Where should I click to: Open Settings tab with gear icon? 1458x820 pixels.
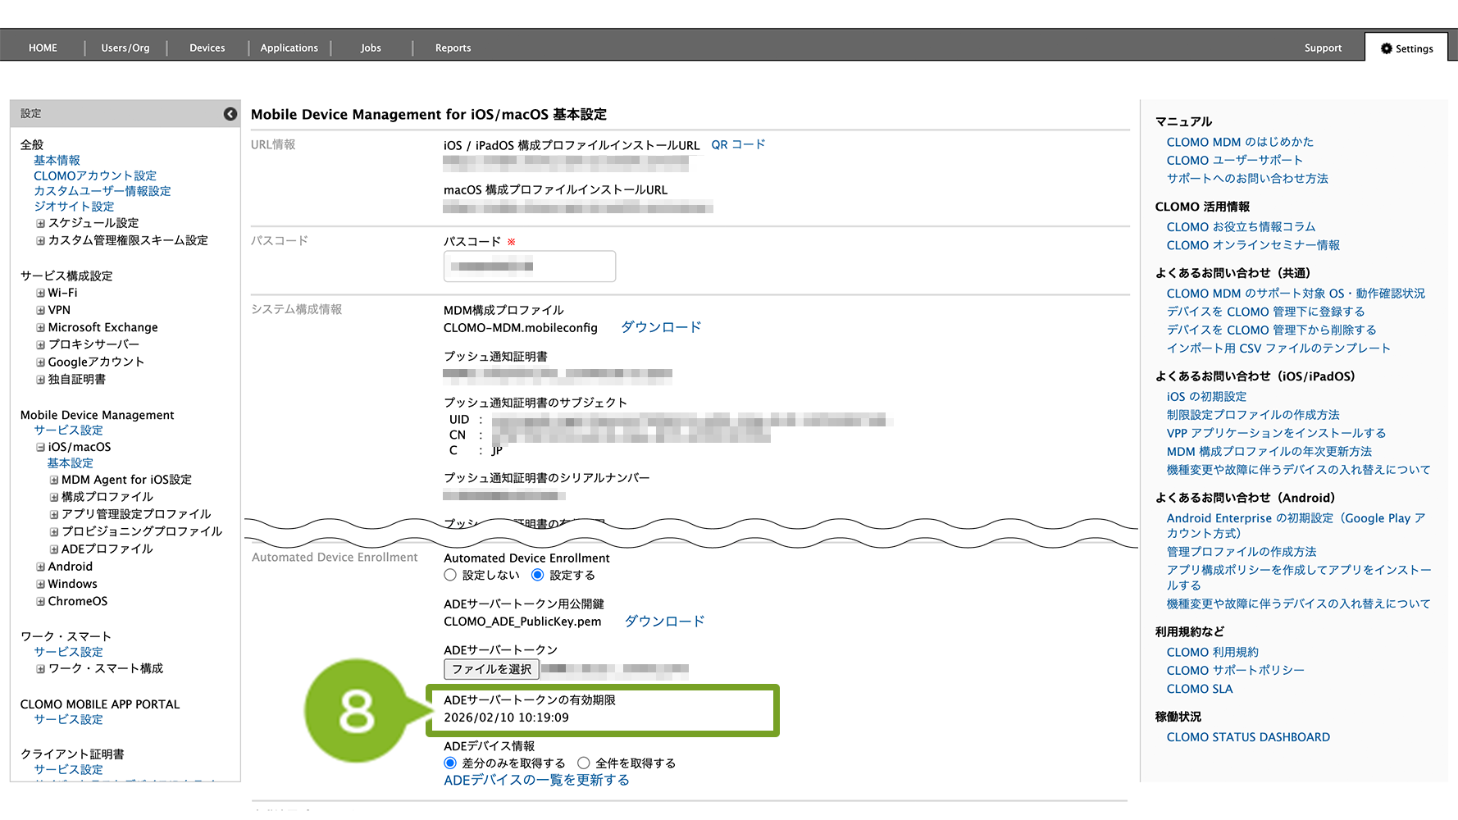[x=1407, y=48]
